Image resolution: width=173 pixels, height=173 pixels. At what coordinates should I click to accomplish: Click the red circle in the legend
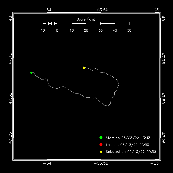(x=101, y=145)
